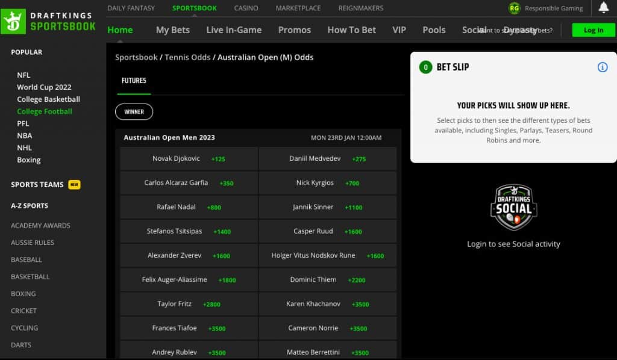The image size is (617, 360).
Task: Pick Frances Tiafoe at +3500
Action: click(189, 328)
